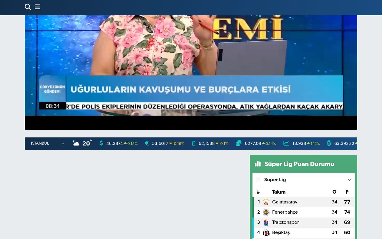Screen dimensions: 382x239
Task: Click the P column header
Action: (x=347, y=192)
